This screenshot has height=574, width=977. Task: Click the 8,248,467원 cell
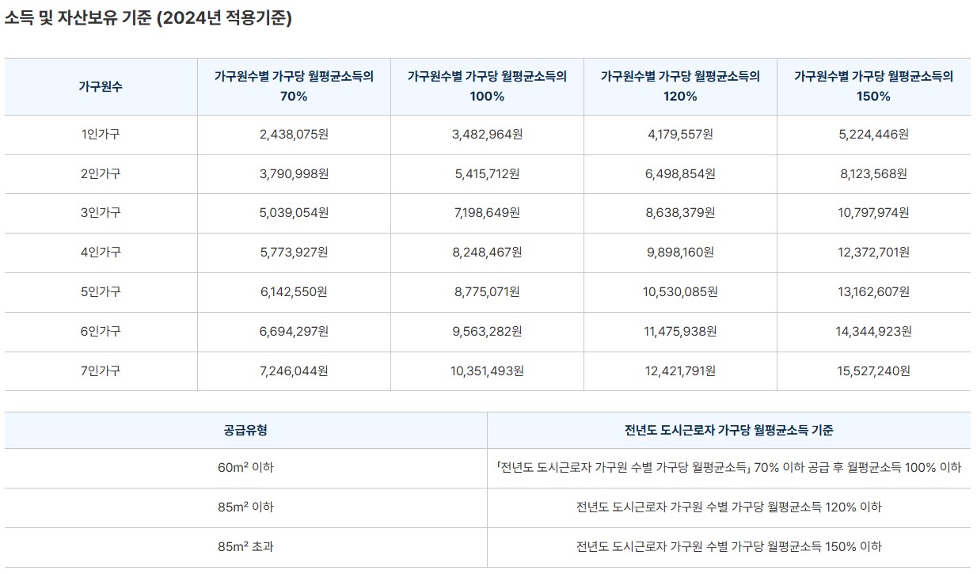click(486, 253)
